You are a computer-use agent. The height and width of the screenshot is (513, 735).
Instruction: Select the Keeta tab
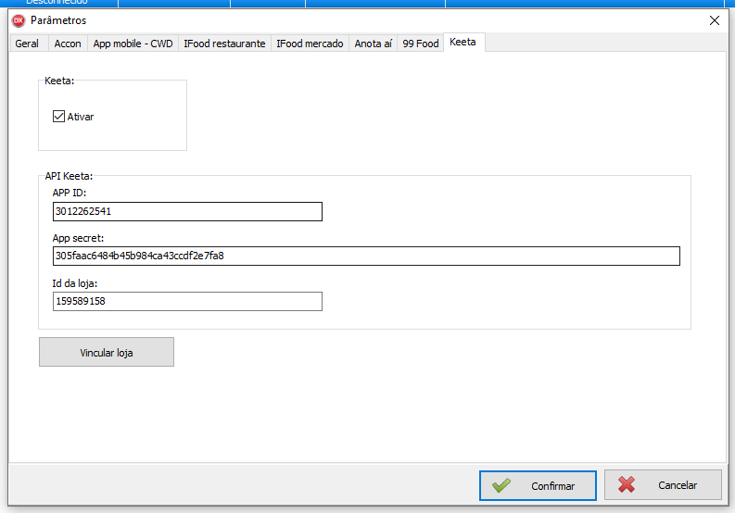point(463,43)
